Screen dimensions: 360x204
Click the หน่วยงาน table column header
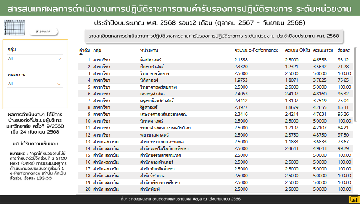(x=149, y=50)
